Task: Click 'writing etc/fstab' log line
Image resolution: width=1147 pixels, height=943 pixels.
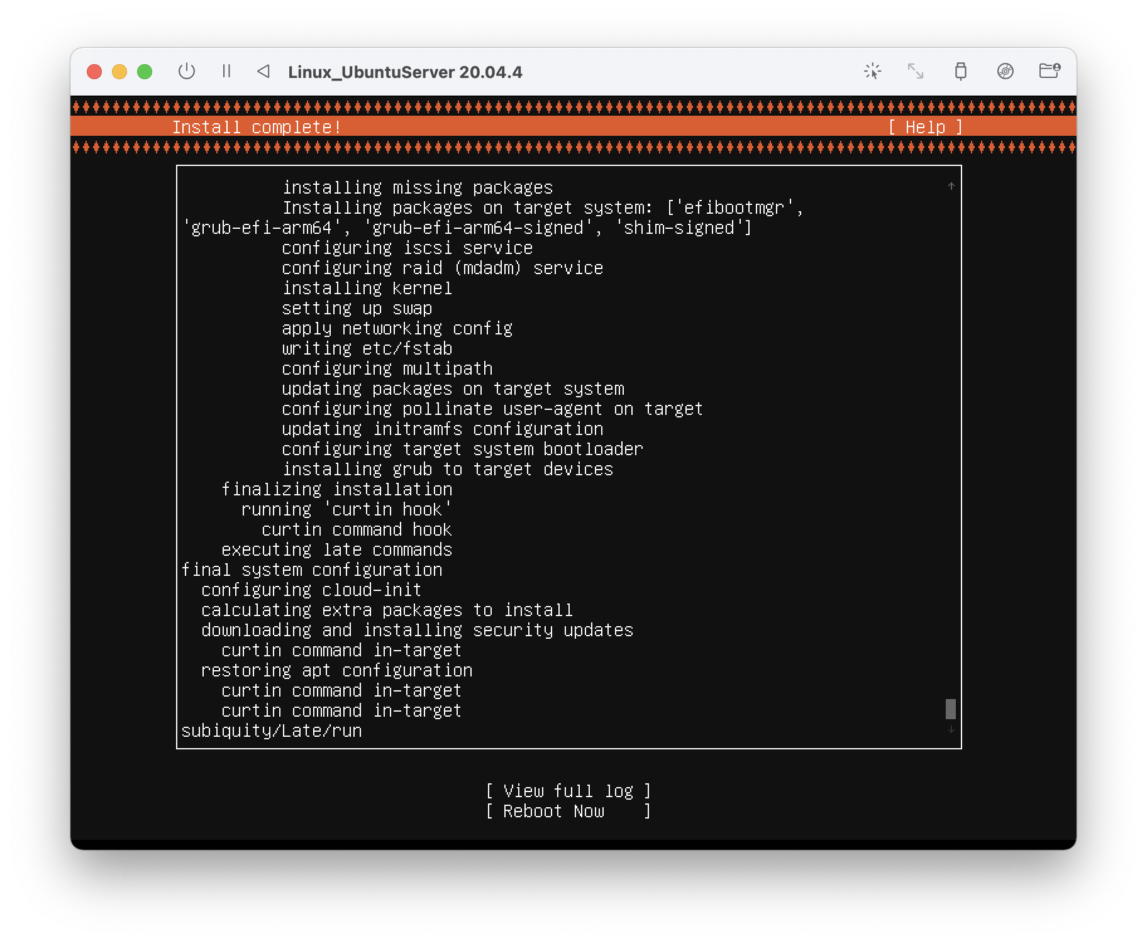Action: [367, 349]
